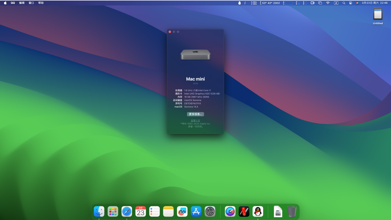Open Spotlight search
Image resolution: width=391 pixels, height=220 pixels.
tap(344, 3)
